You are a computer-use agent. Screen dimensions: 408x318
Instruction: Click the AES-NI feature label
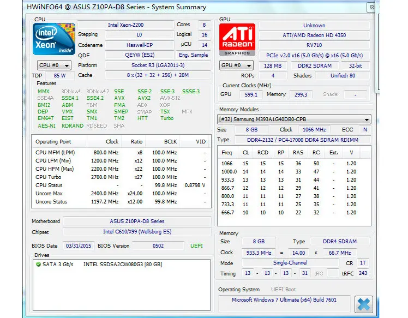click(46, 125)
